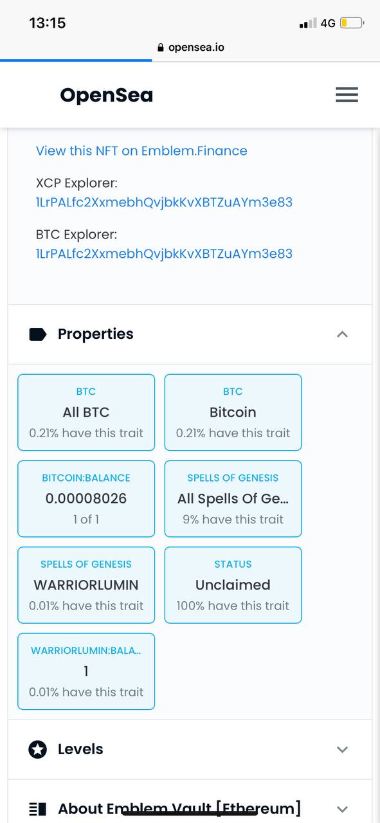The width and height of the screenshot is (380, 823).
Task: Tap the Levels star icon
Action: point(38,749)
